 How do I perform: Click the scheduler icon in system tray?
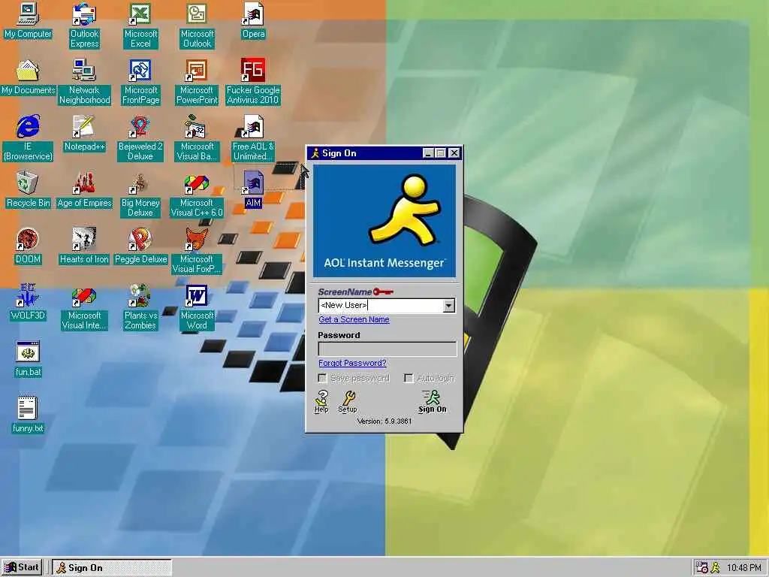coord(702,568)
